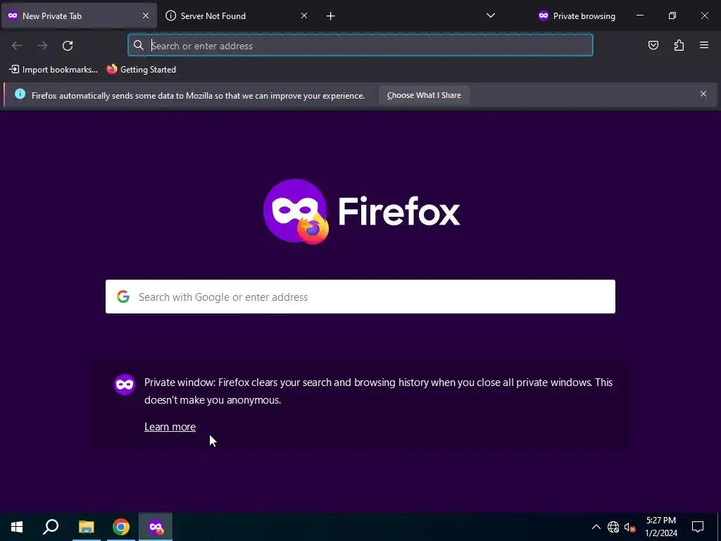The width and height of the screenshot is (721, 541).
Task: Open Save to Pocket icon
Action: click(653, 45)
